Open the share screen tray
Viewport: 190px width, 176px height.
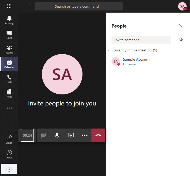[x=71, y=135]
